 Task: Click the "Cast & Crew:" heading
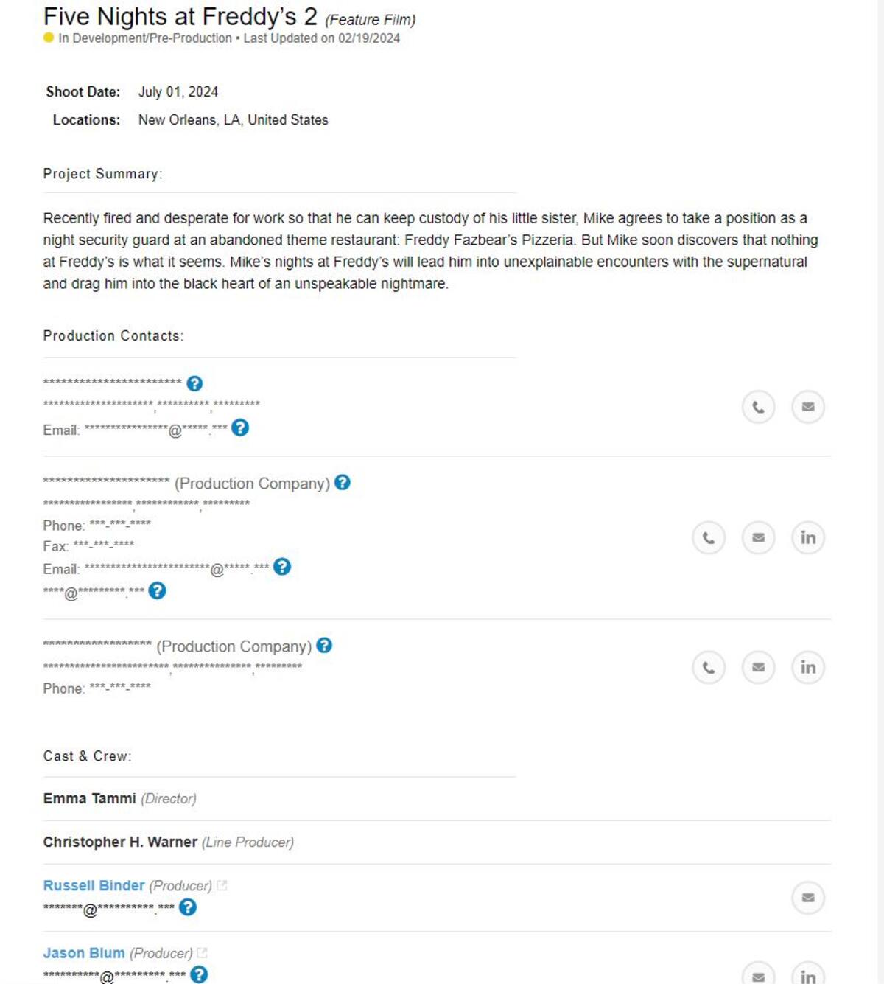[x=87, y=756]
